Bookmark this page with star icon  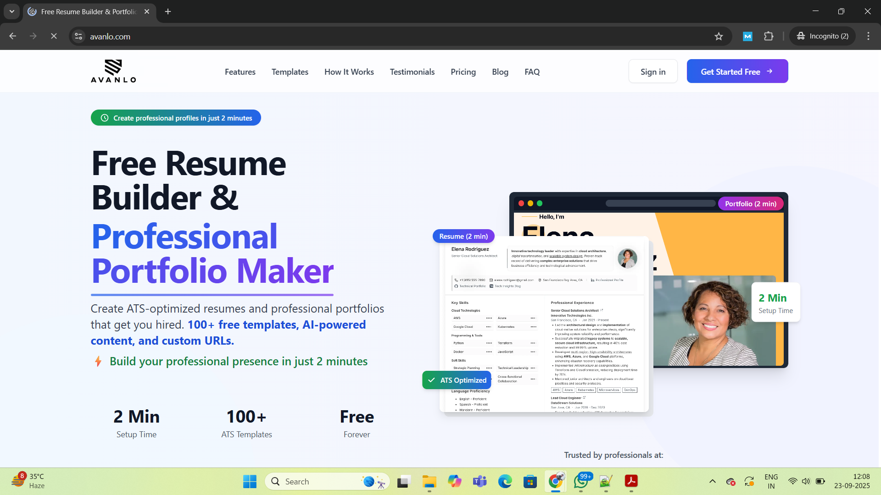point(719,36)
